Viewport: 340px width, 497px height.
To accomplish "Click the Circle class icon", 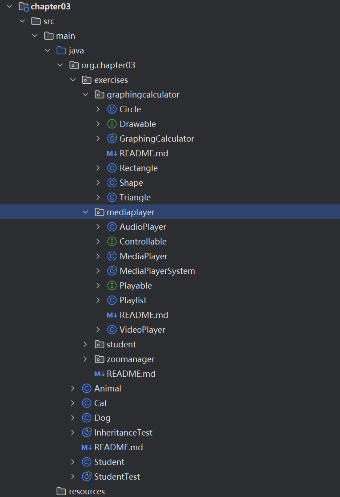I will coord(112,110).
